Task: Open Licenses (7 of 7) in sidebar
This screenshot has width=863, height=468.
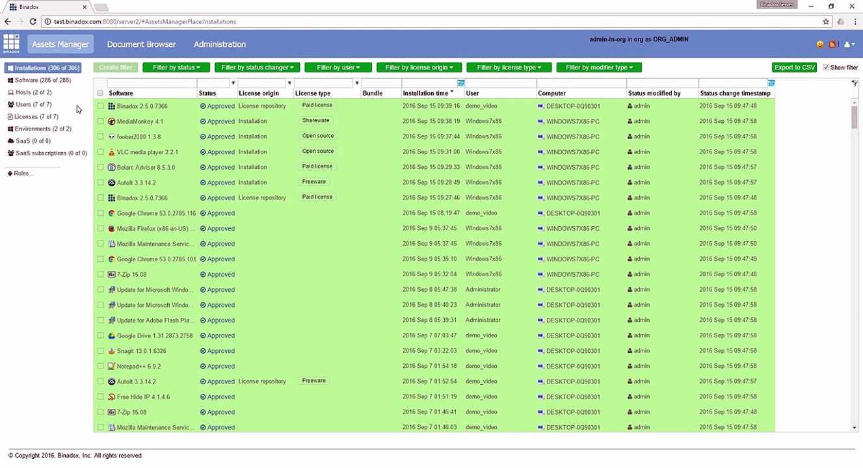Action: [33, 116]
